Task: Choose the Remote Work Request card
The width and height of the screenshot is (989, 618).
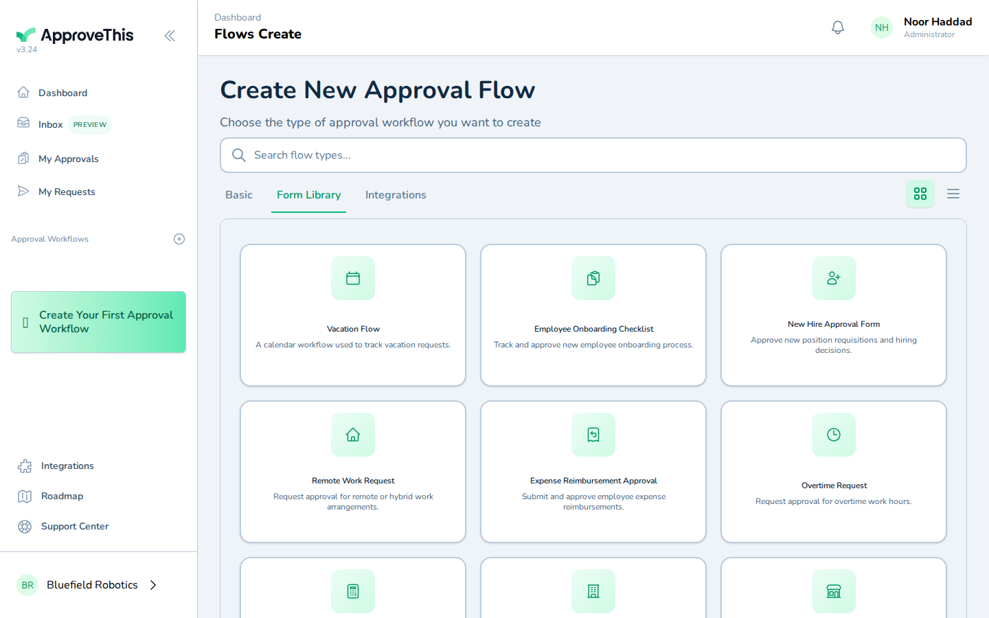Action: tap(353, 472)
